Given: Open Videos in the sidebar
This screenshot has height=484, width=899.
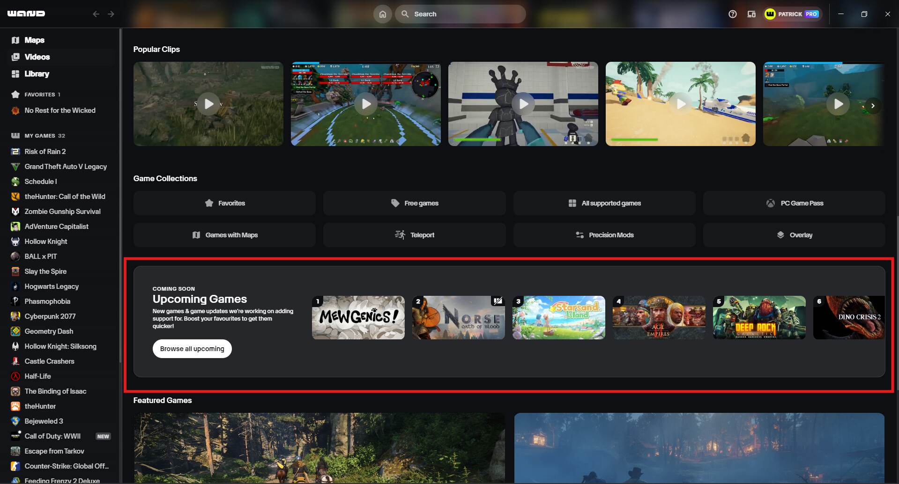Looking at the screenshot, I should tap(37, 57).
